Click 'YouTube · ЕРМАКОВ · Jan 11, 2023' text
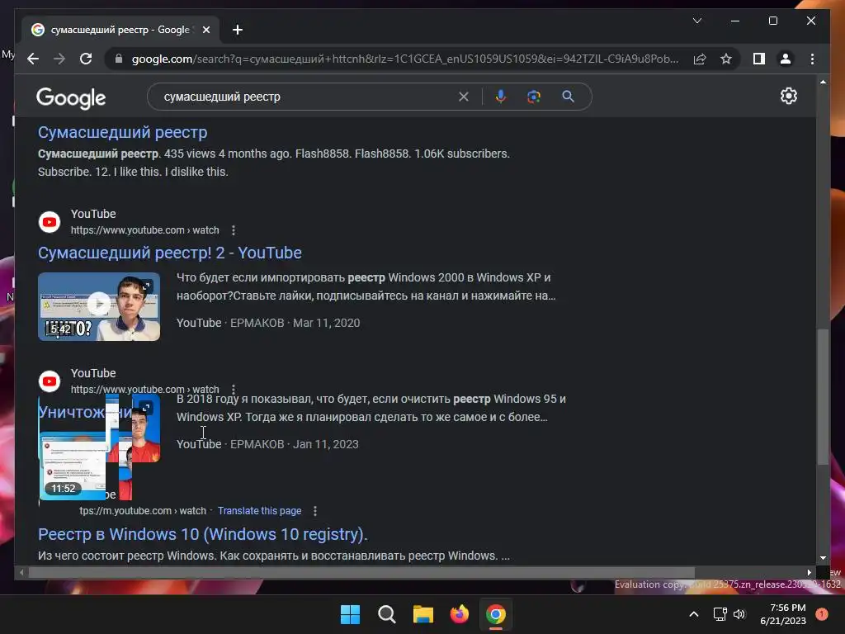This screenshot has height=634, width=845. coord(268,444)
